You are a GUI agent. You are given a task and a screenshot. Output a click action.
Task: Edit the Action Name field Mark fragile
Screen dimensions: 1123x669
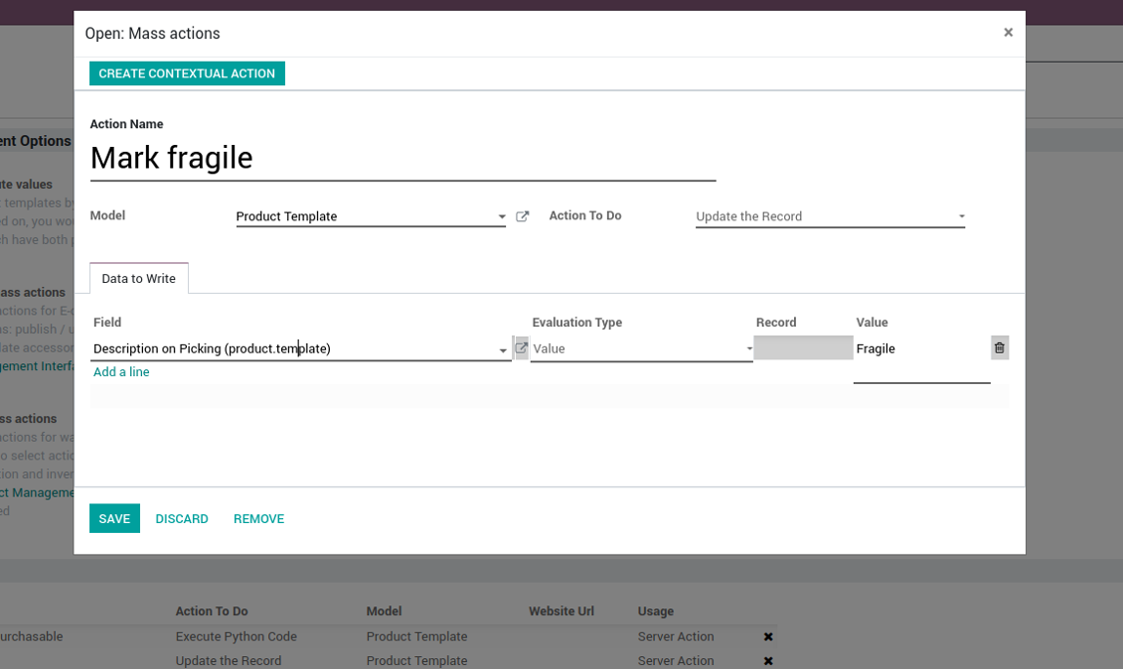(402, 159)
